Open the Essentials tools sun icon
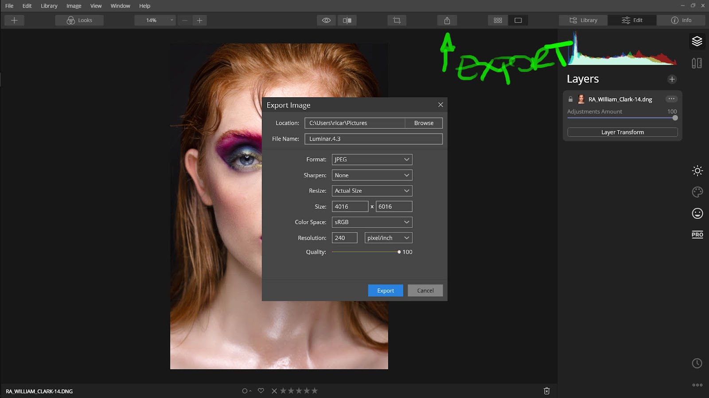709x398 pixels. (697, 171)
